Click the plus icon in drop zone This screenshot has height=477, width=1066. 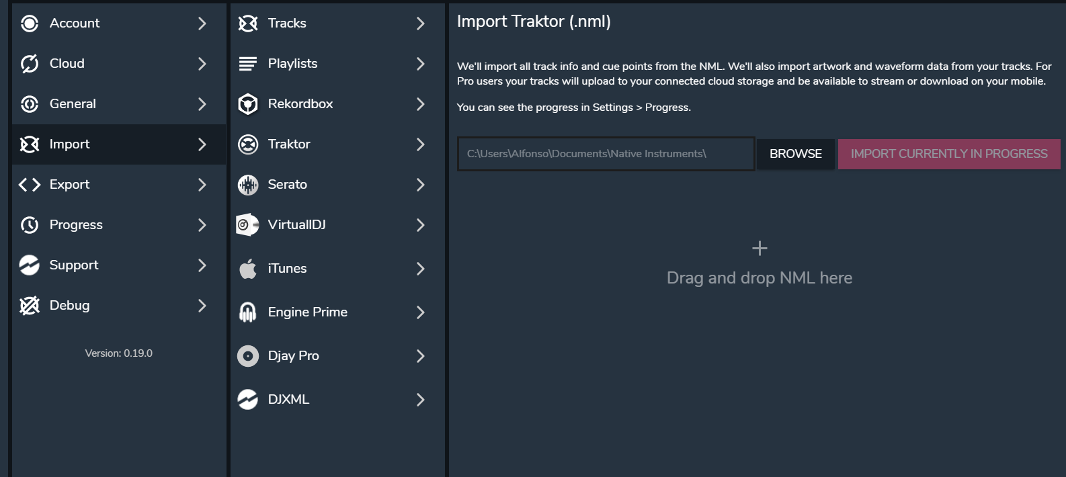tap(760, 249)
